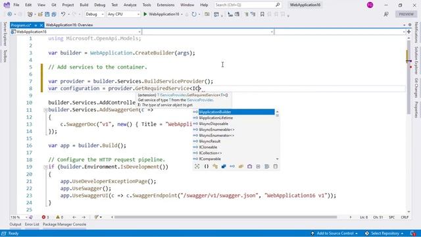Open the Package Manager Console tab
This screenshot has width=421, height=237.
tap(64, 224)
